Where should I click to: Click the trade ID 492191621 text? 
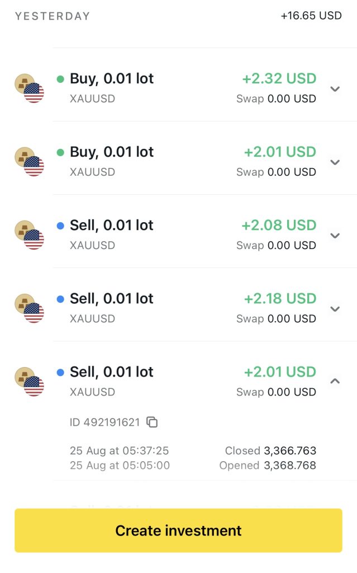coord(104,422)
